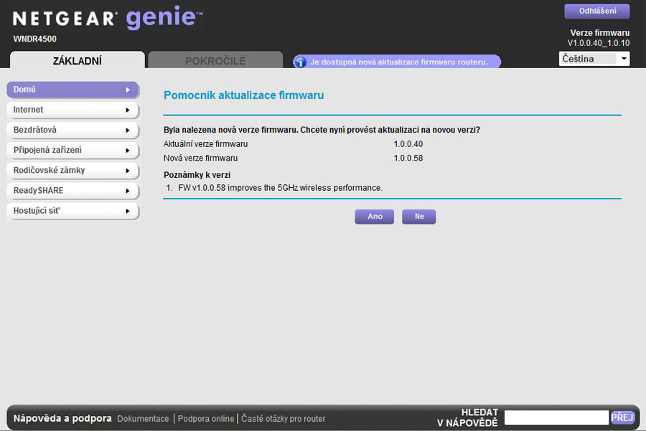Open Časté otázky pro router link
This screenshot has height=431, width=646.
(x=283, y=419)
